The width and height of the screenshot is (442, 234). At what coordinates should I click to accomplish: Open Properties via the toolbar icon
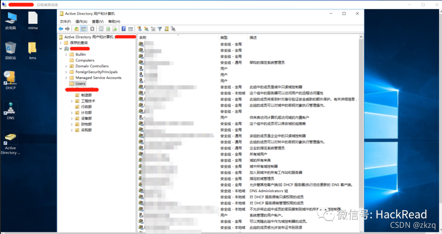(x=101, y=29)
